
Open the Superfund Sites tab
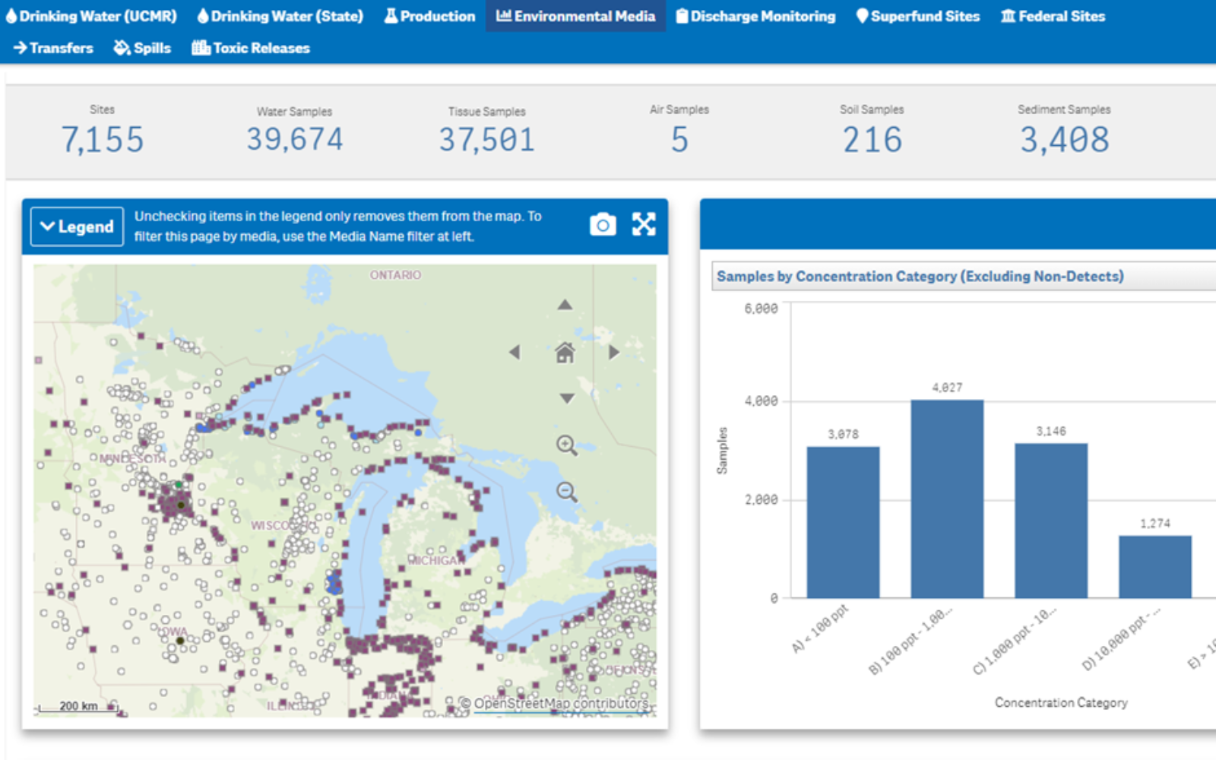pos(917,16)
